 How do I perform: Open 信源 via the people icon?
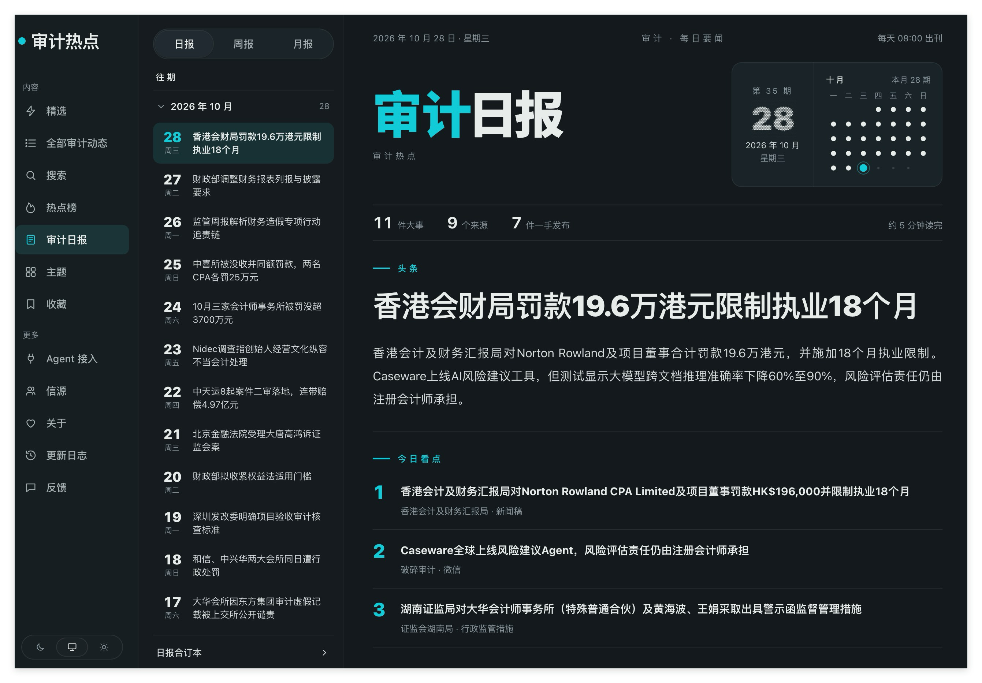click(30, 391)
